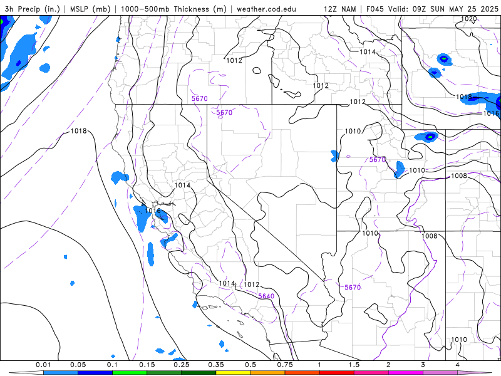Click the 1020 isobar label

point(468,19)
